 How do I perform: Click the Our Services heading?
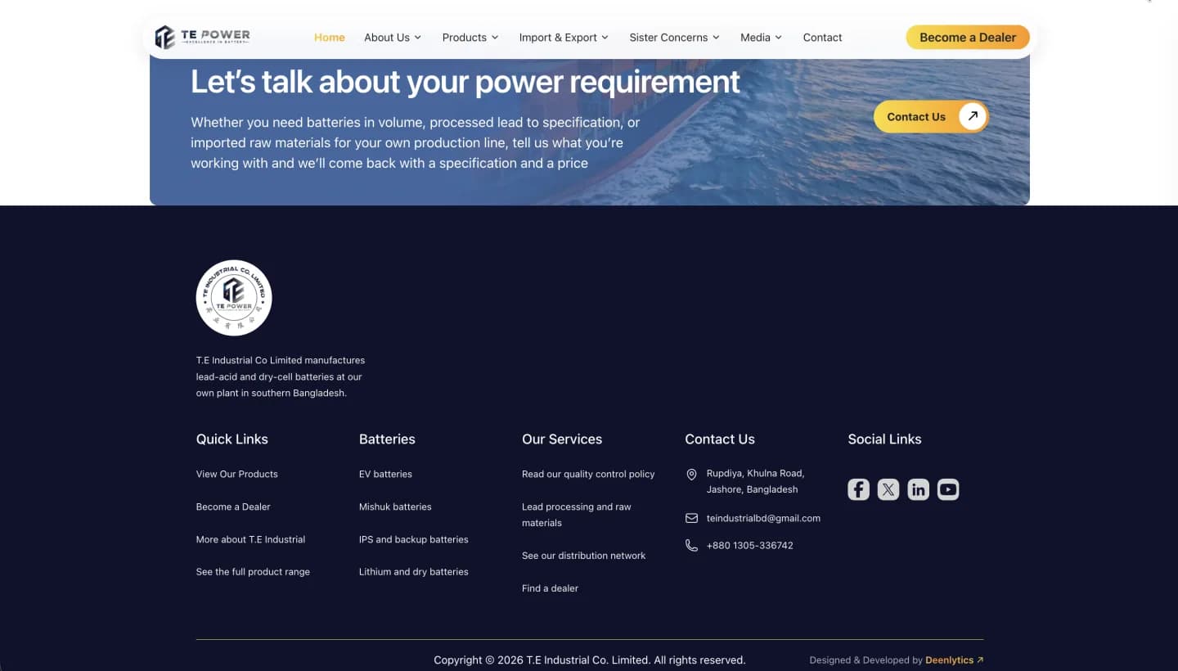tap(562, 439)
